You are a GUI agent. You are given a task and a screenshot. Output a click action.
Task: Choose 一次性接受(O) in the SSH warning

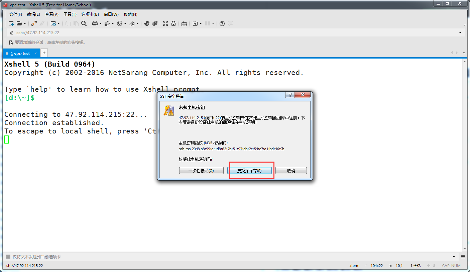pos(201,170)
